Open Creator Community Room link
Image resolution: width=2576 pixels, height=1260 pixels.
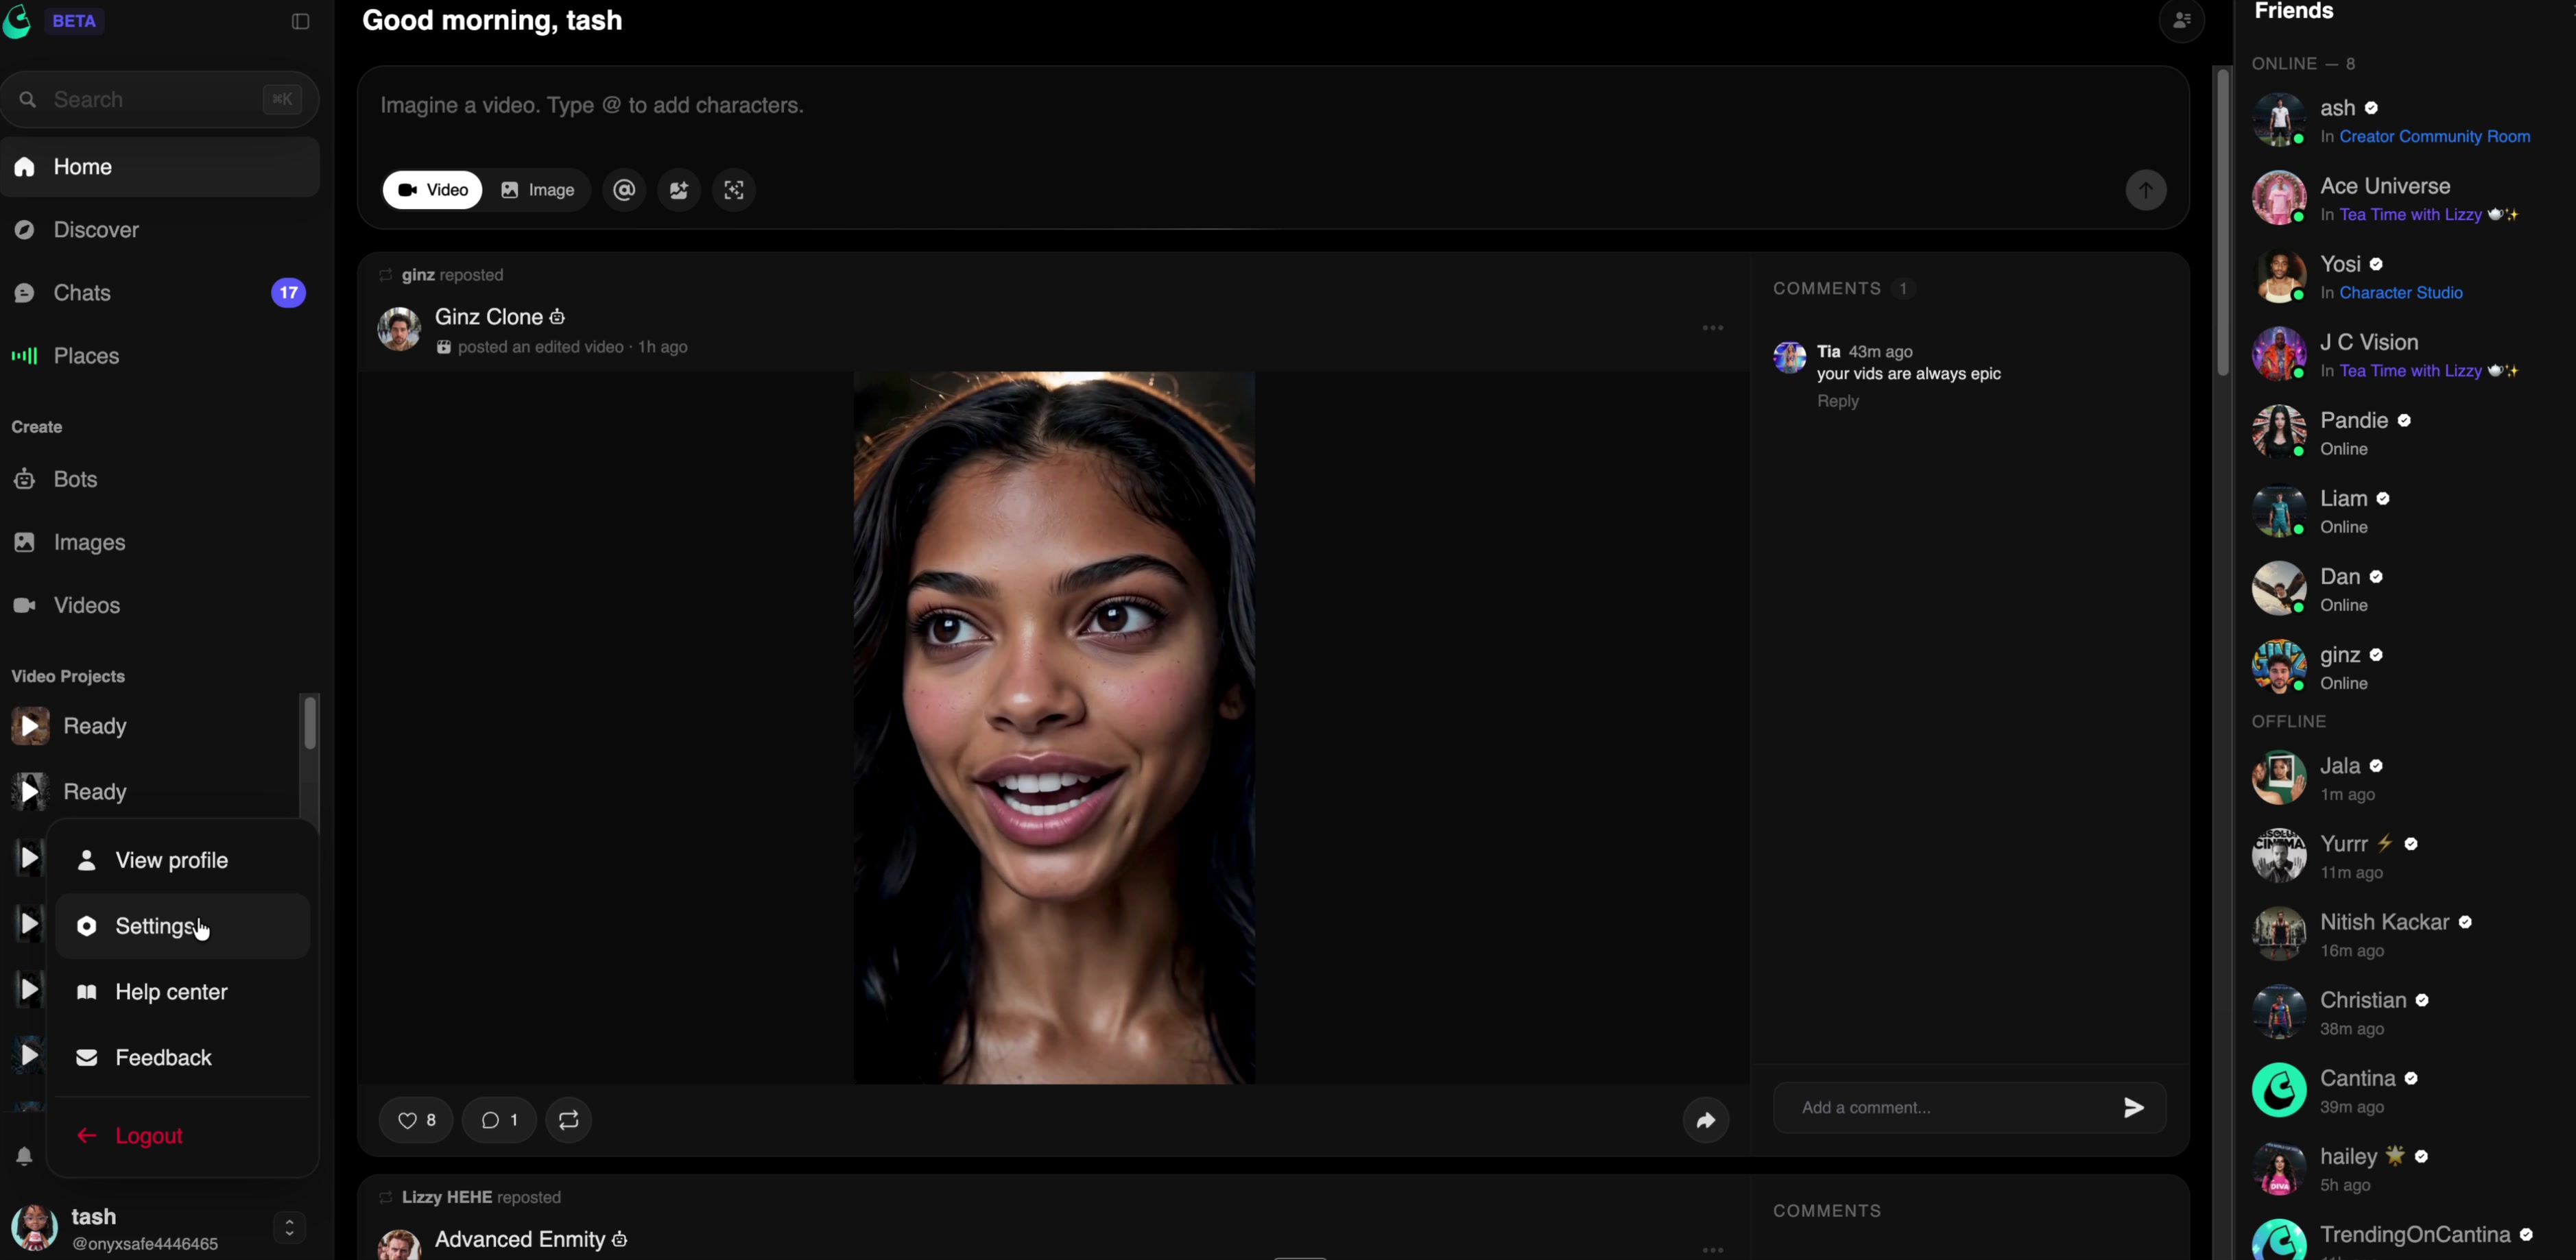point(2434,137)
